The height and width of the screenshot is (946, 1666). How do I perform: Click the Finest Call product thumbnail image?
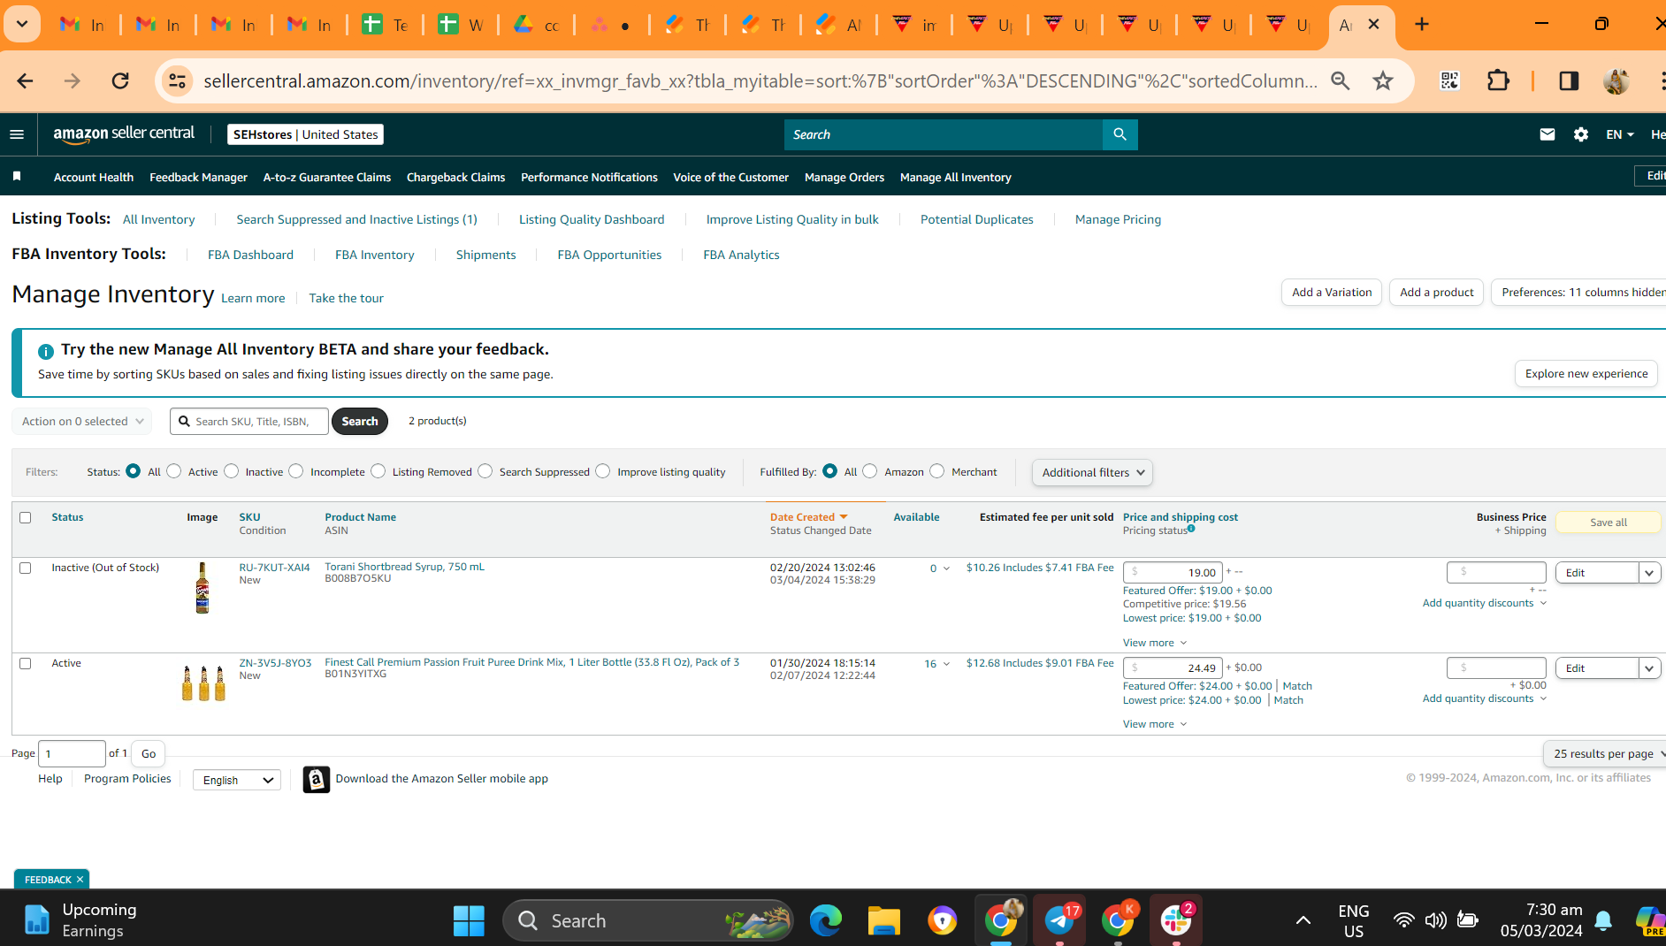203,683
